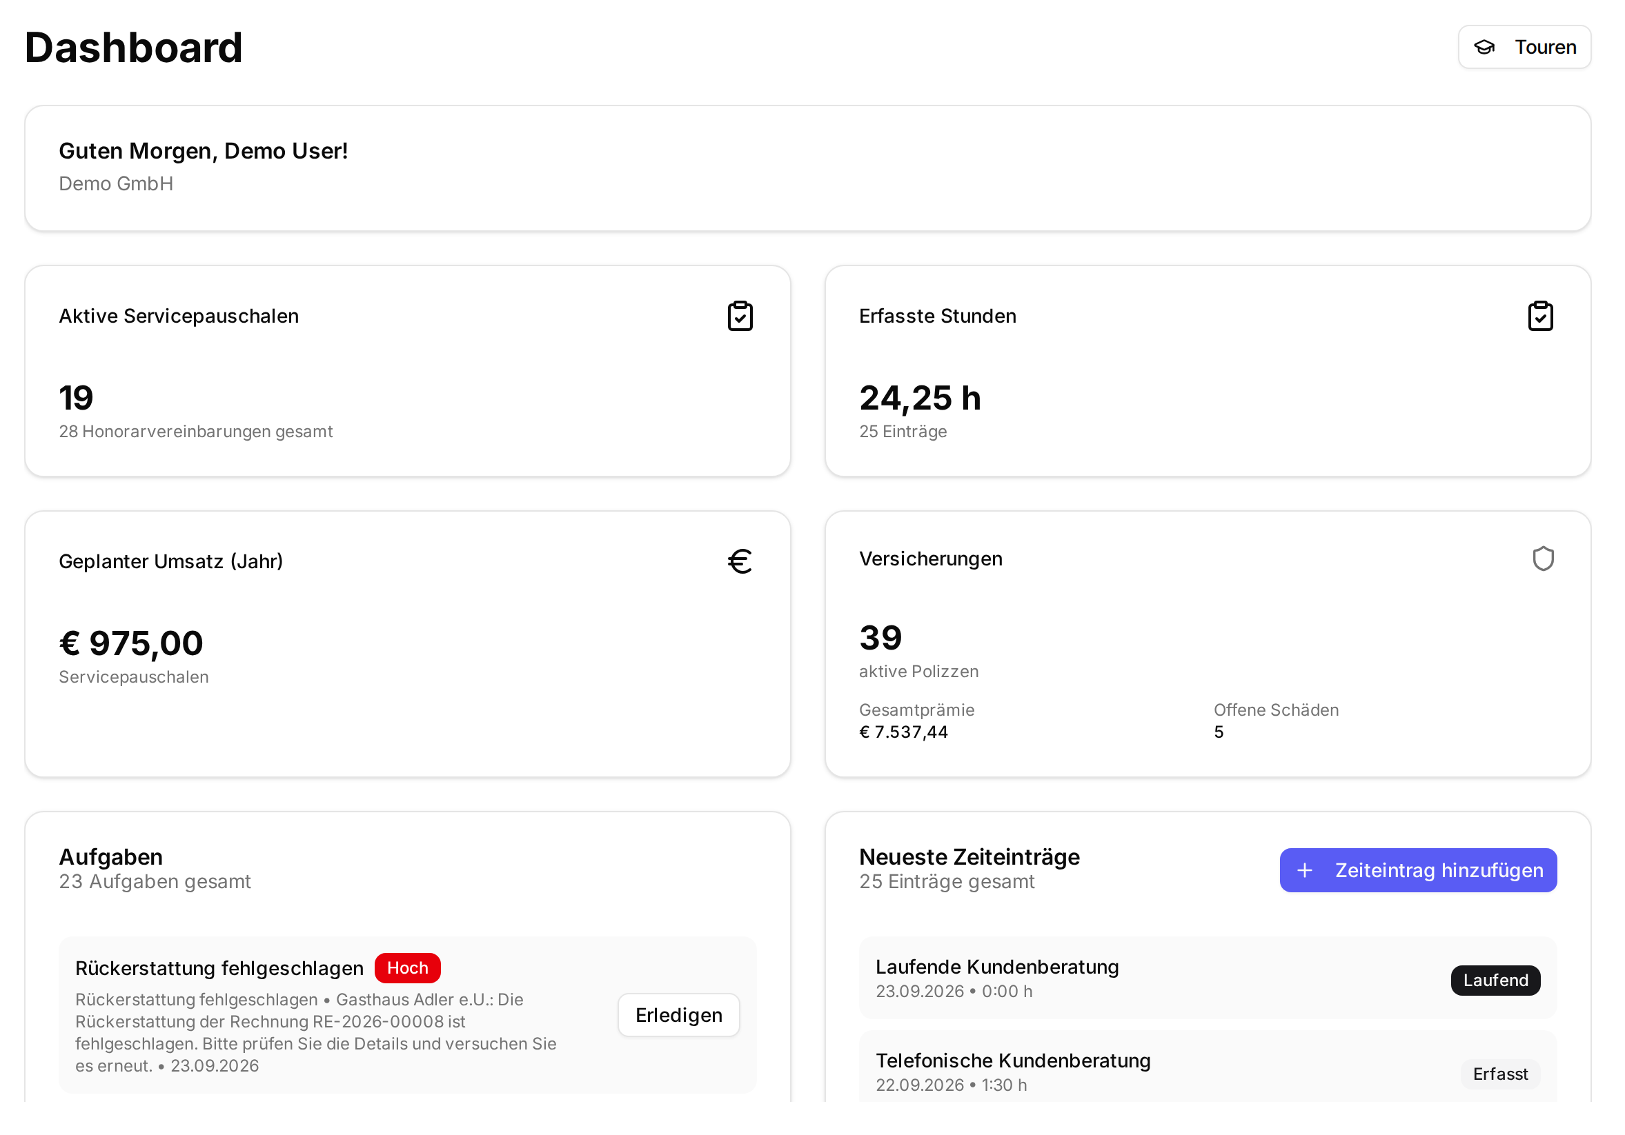Click the graduation cap icon in Touren
Image resolution: width=1625 pixels, height=1135 pixels.
coord(1484,48)
